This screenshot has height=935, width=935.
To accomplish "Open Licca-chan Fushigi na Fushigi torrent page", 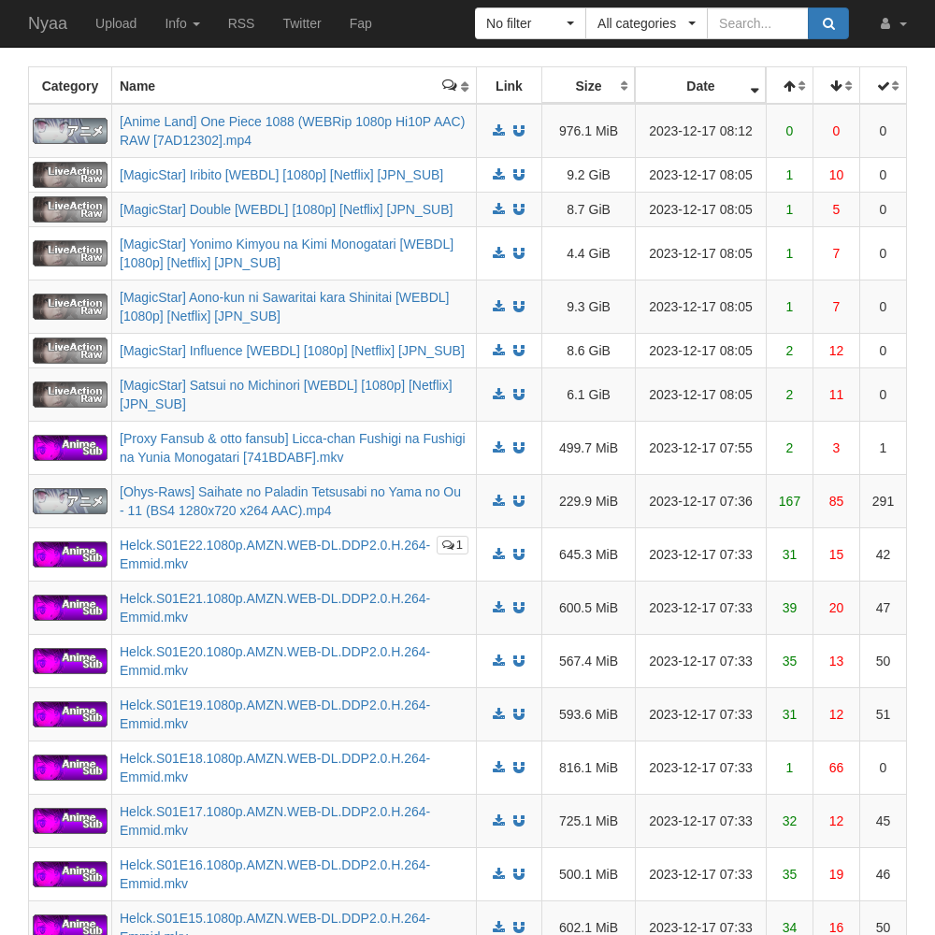I will 292,448.
